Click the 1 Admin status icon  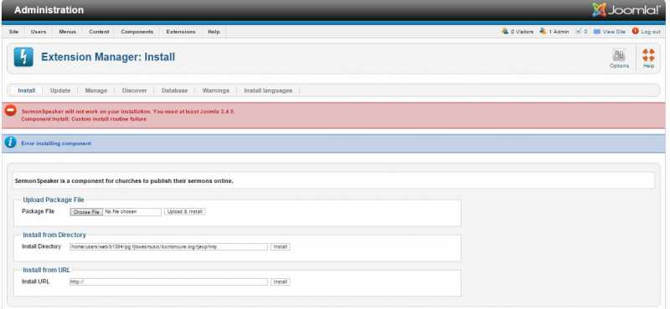pos(543,31)
